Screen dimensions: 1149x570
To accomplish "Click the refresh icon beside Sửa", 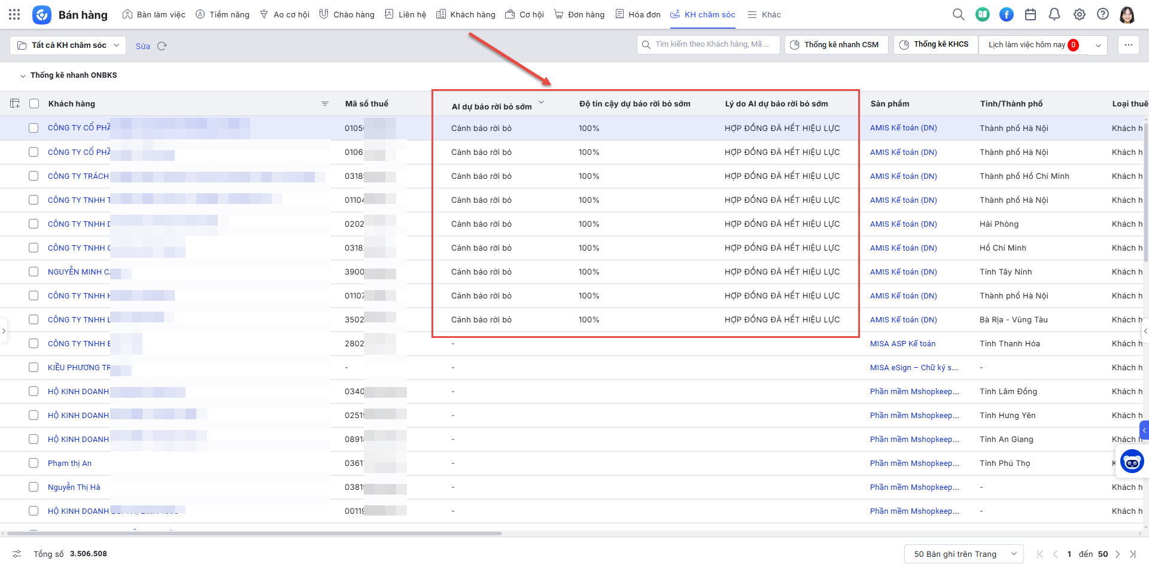I will [162, 46].
